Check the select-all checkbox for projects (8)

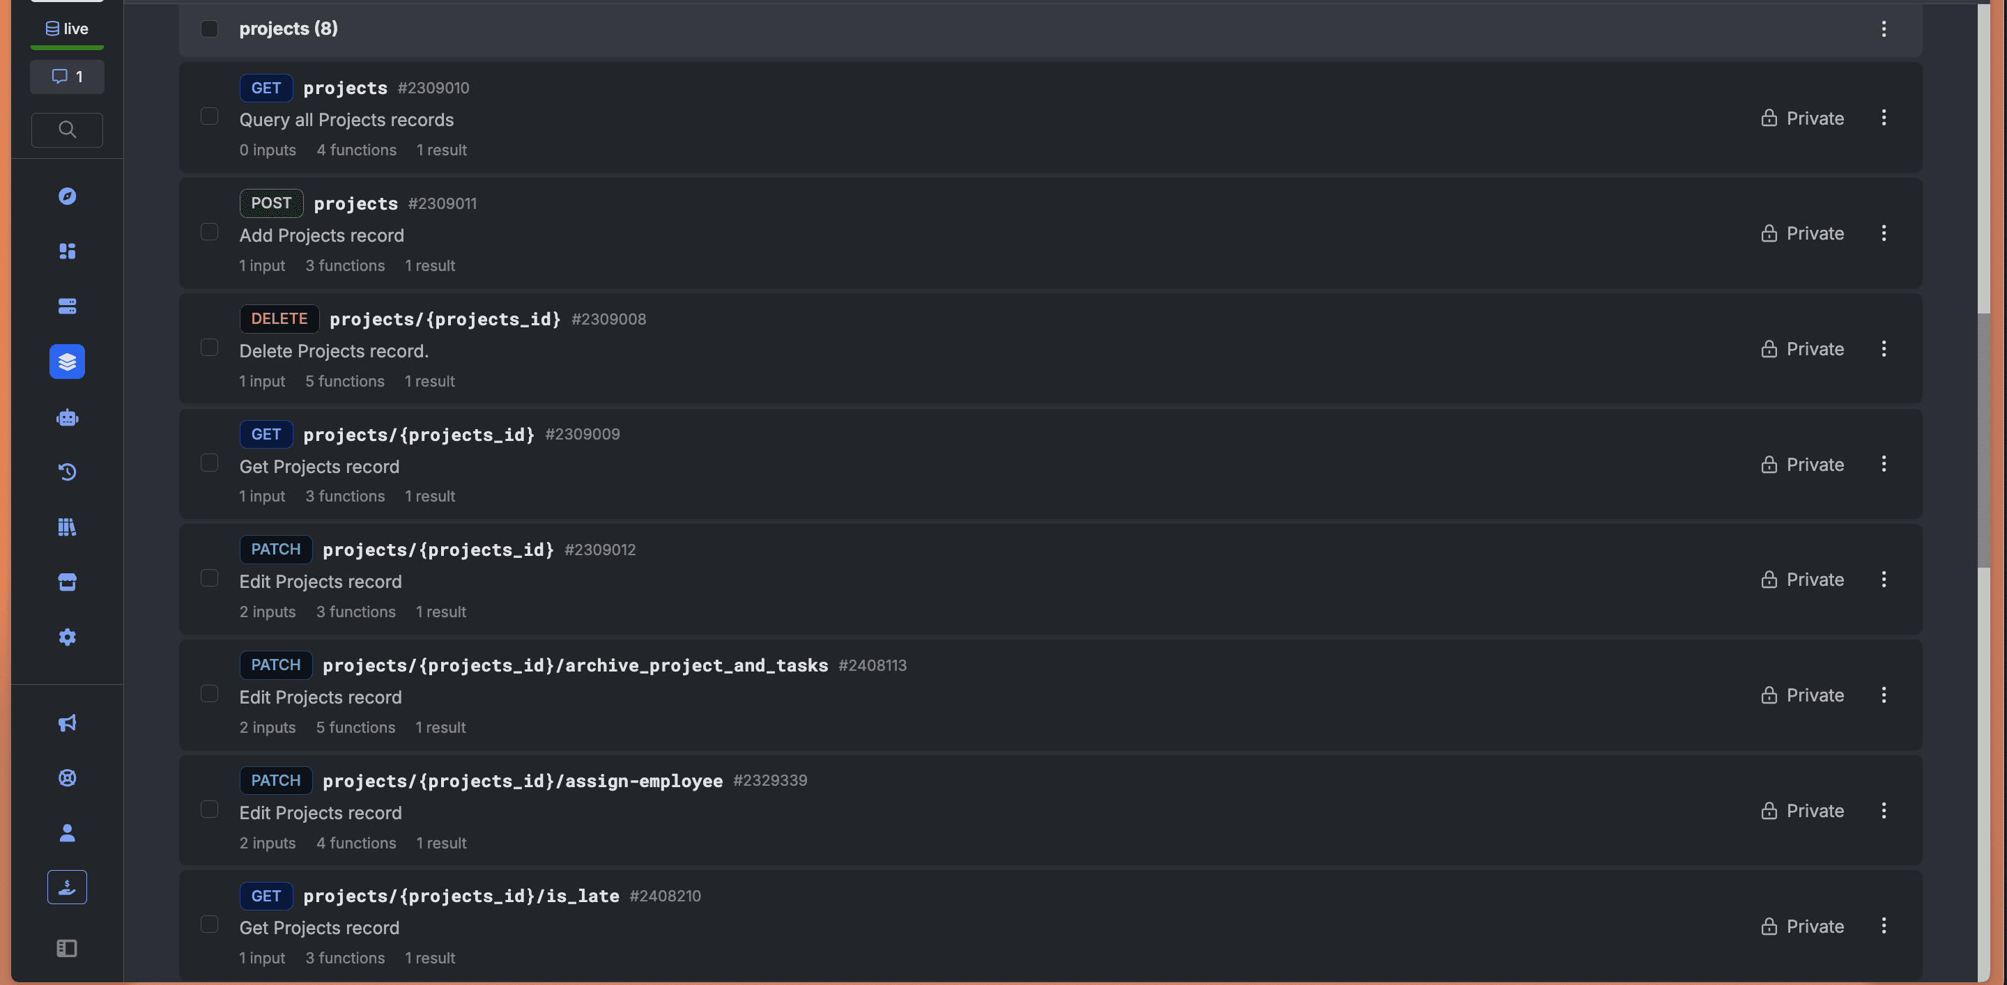click(209, 29)
